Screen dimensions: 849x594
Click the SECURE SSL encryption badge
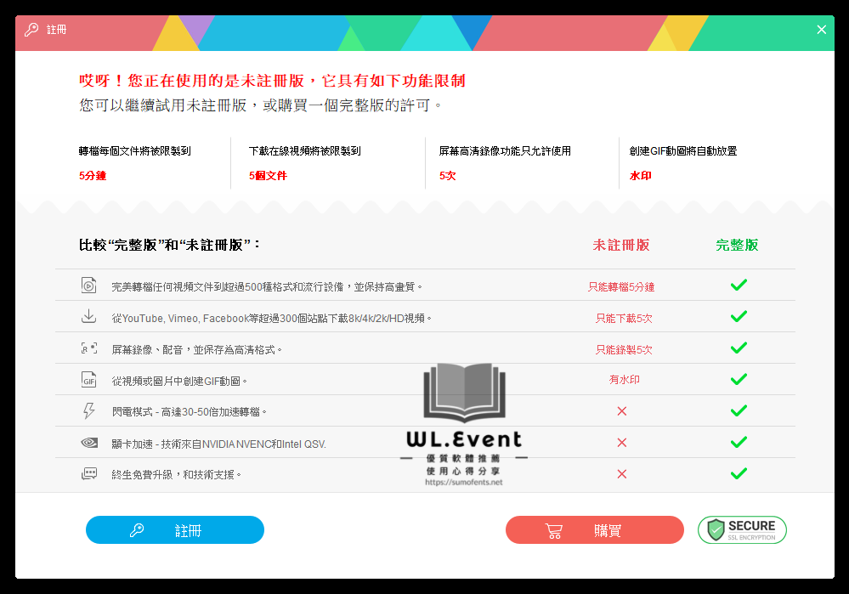pyautogui.click(x=742, y=529)
